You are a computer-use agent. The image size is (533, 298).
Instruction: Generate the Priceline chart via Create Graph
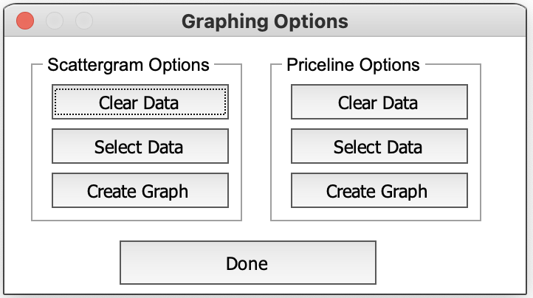click(379, 191)
